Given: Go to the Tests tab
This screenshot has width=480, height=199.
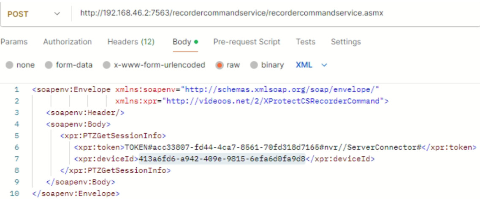Looking at the screenshot, I should [x=305, y=42].
